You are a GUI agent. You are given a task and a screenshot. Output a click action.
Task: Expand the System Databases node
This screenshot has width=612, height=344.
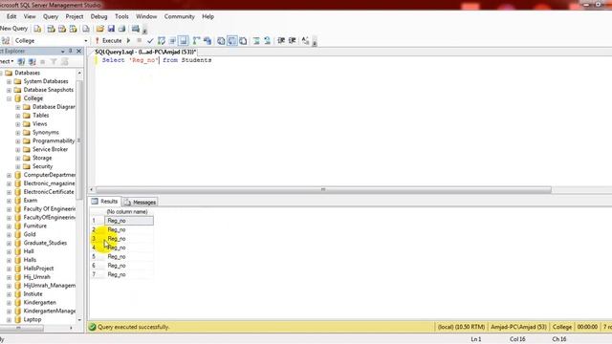click(9, 81)
